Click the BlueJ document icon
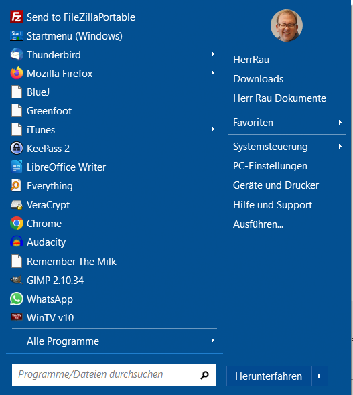 [17, 92]
